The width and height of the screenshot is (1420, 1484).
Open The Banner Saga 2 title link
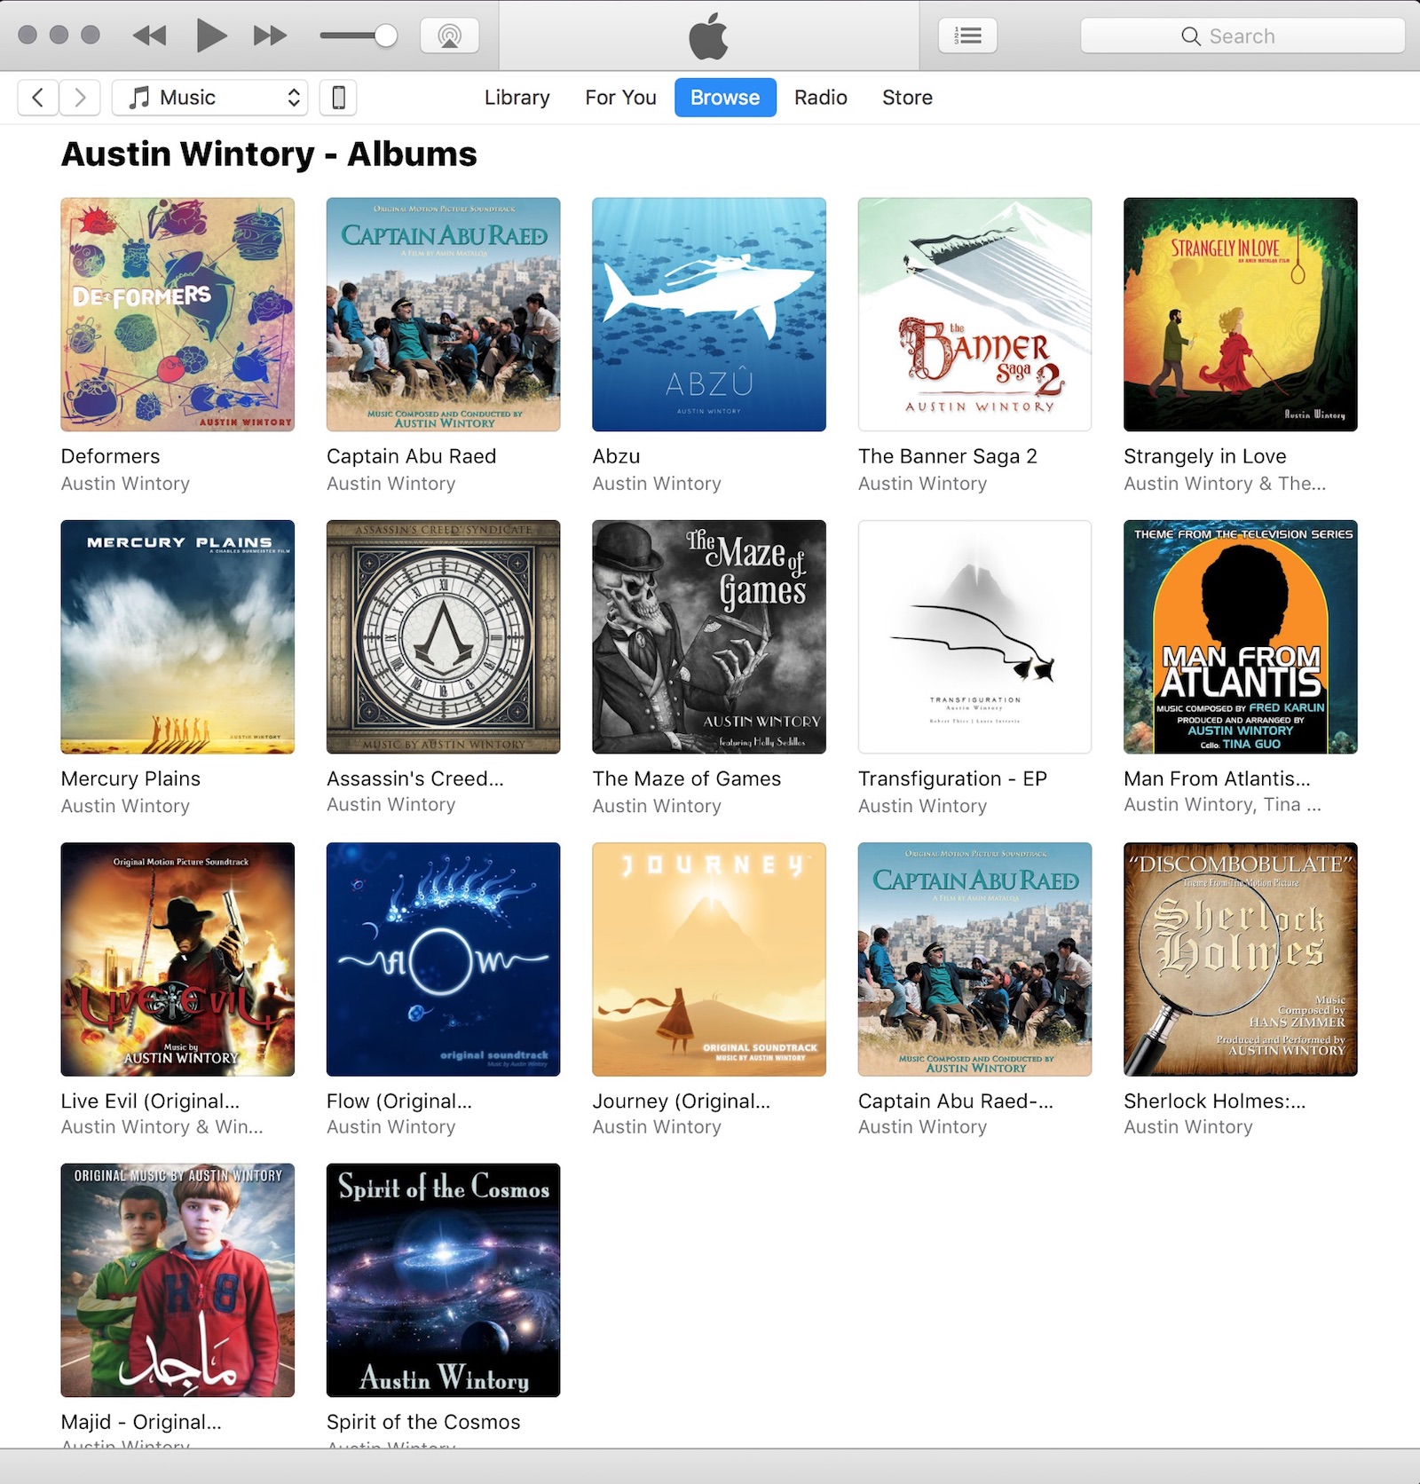point(947,456)
